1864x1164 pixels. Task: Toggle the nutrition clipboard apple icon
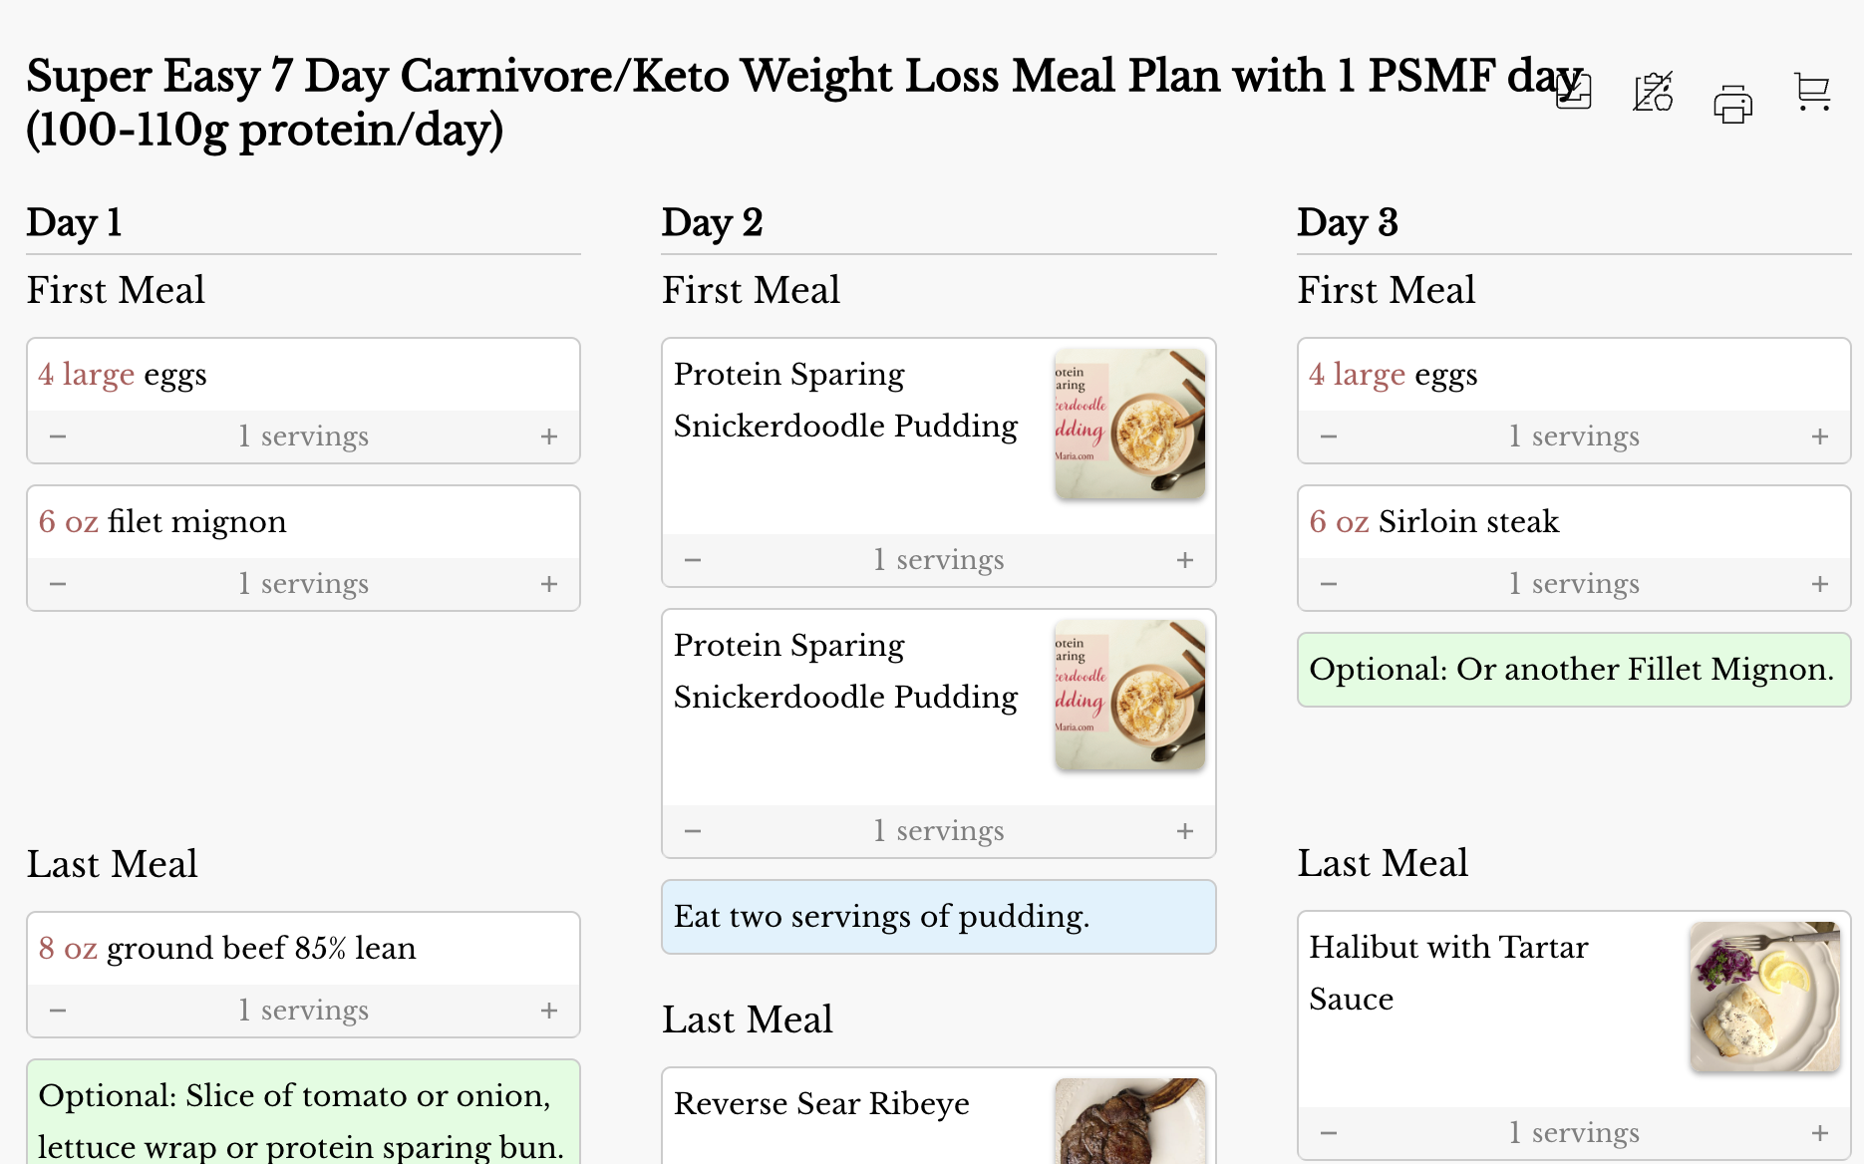1653,93
